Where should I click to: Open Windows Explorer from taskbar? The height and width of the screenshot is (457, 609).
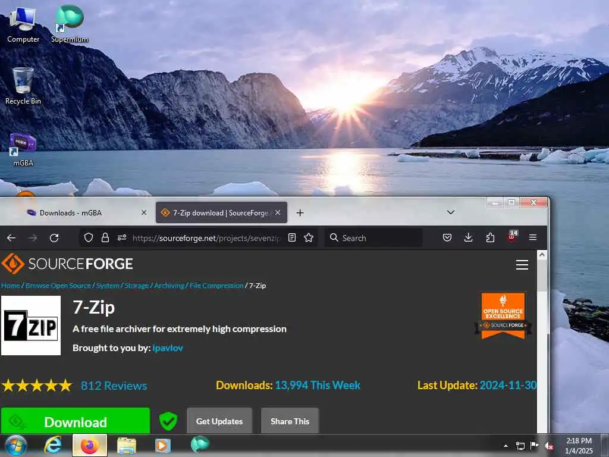(x=126, y=445)
